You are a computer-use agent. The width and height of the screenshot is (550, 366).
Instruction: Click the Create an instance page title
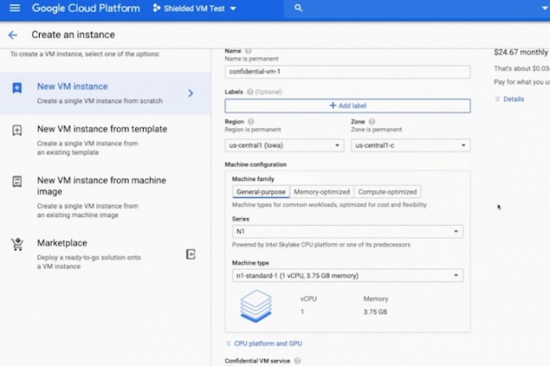point(74,35)
